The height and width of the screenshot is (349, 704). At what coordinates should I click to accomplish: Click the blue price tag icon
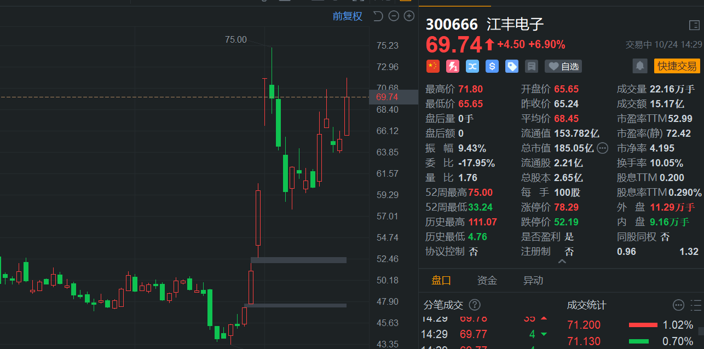[x=512, y=66]
